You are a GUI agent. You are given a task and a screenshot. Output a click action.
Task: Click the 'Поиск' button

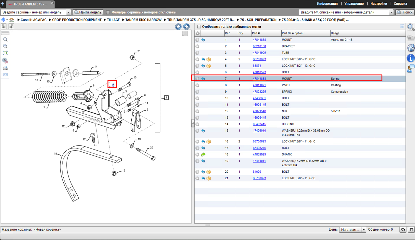[x=405, y=12]
